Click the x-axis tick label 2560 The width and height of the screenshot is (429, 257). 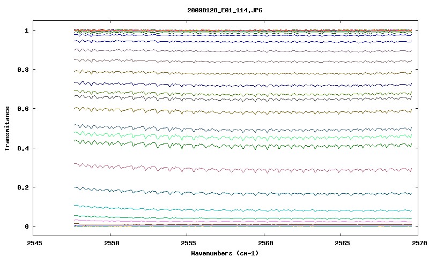click(265, 243)
